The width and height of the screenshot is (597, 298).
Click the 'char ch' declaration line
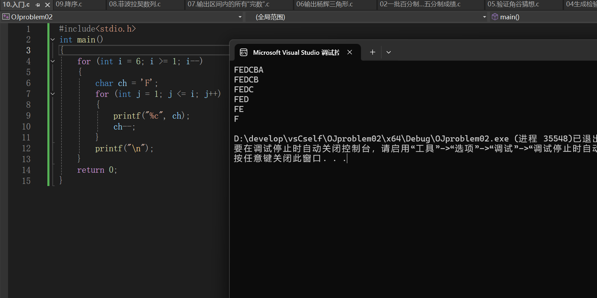pos(127,83)
